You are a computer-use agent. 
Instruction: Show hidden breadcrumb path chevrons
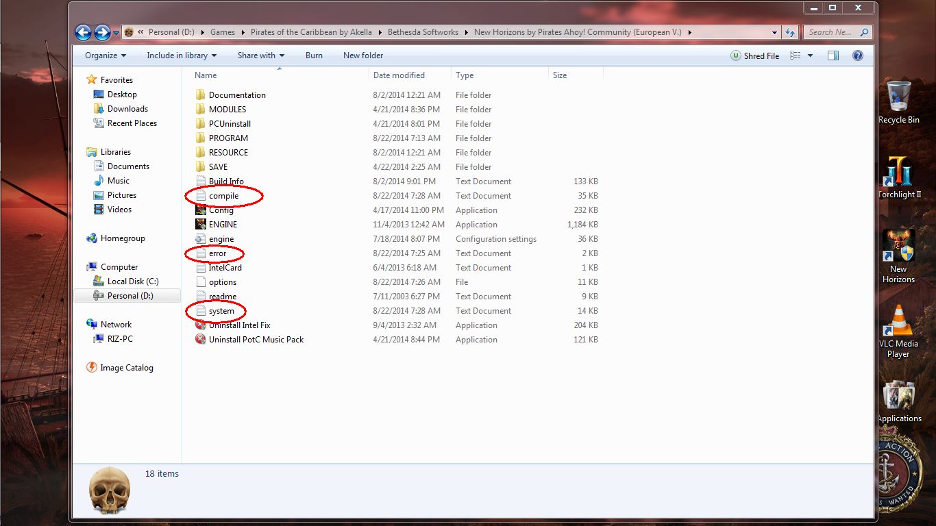[140, 32]
